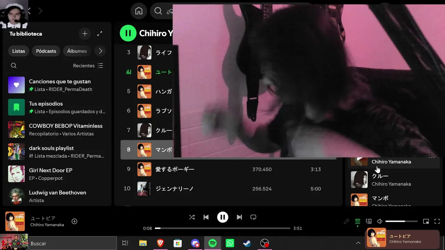Open the Spotify search field magnifier

(158, 11)
